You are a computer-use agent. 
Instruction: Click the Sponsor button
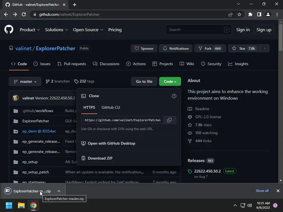pyautogui.click(x=144, y=48)
